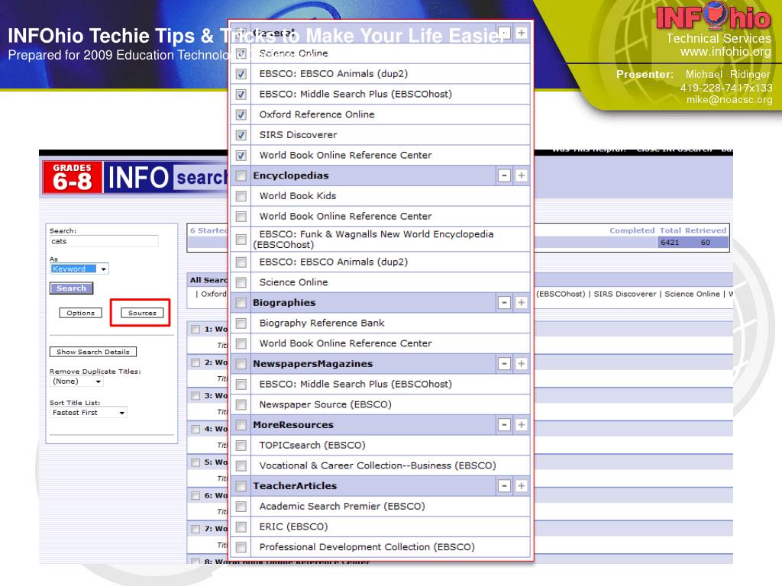Click the www.infohio.org text
Viewport: 782px width, 586px height.
pos(725,51)
